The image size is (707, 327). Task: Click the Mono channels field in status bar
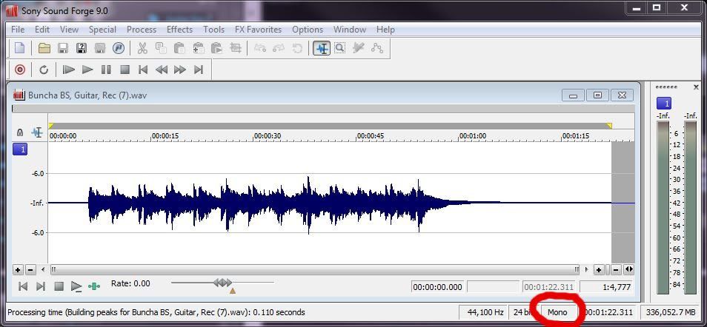click(558, 312)
